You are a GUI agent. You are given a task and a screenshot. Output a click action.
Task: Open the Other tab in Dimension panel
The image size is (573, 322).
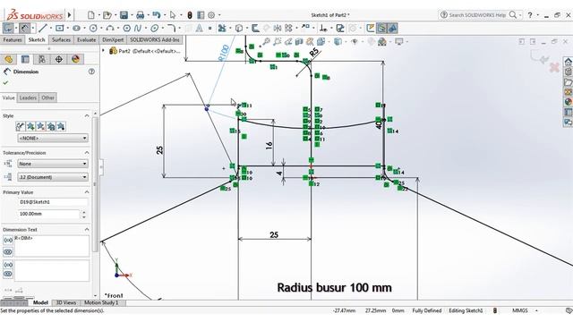[x=47, y=97]
